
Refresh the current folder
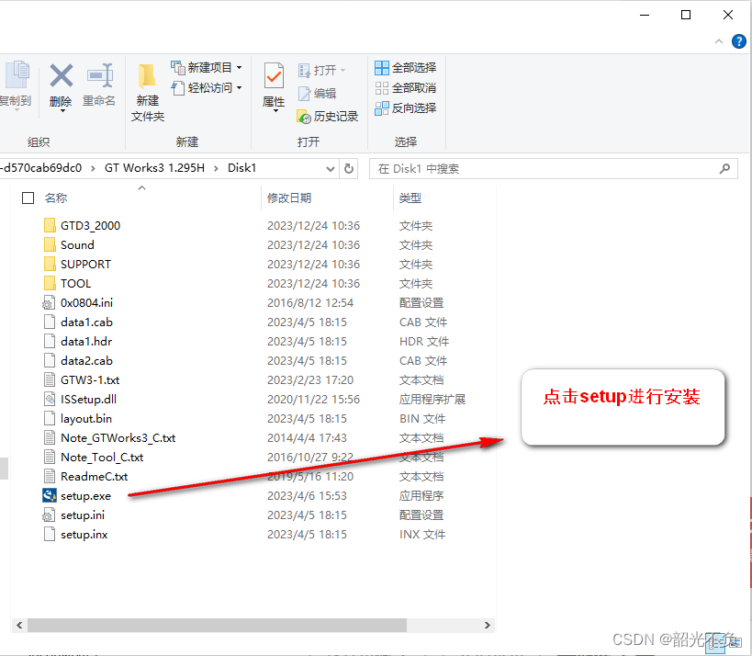click(349, 168)
